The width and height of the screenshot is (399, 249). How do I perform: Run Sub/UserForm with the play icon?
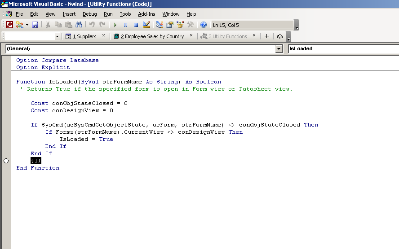coord(115,25)
